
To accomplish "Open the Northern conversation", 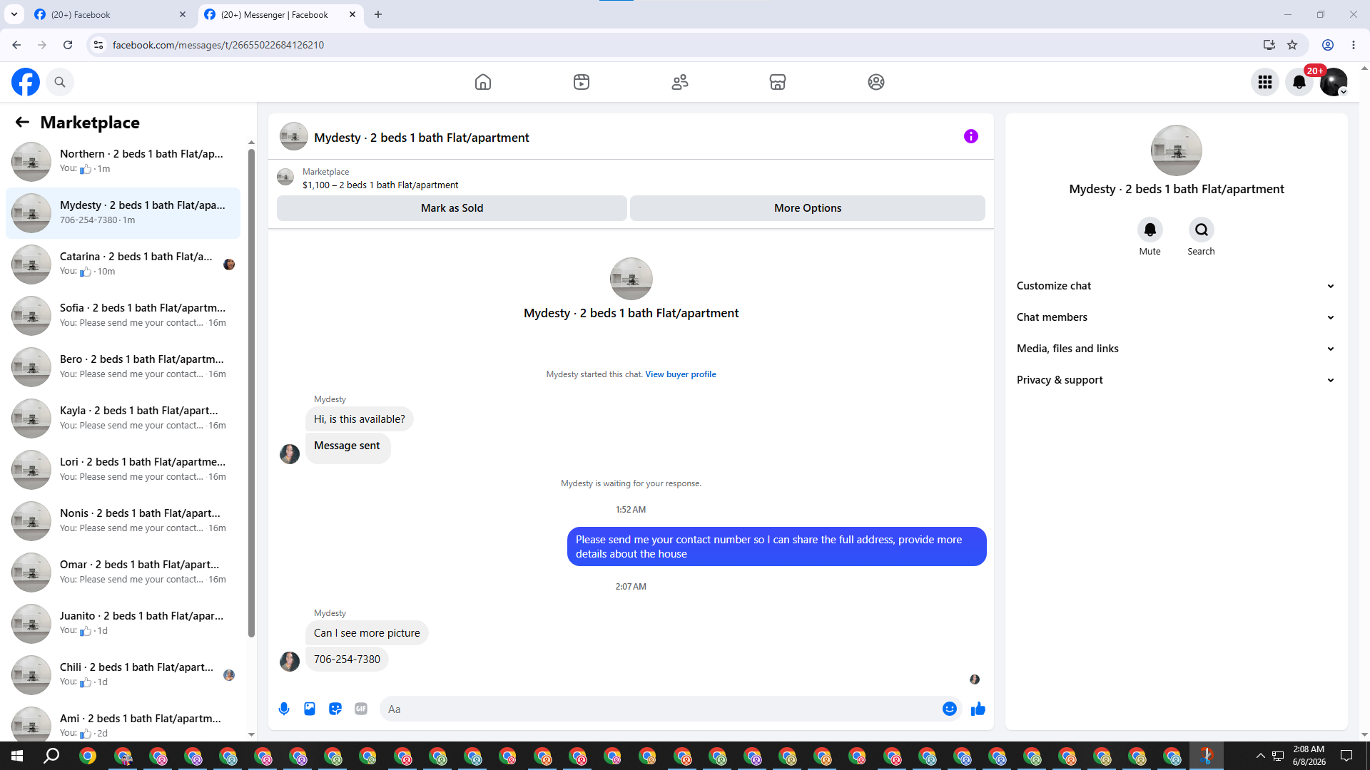I will coord(123,162).
